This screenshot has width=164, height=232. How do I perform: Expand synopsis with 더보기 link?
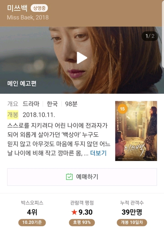[x=98, y=153]
